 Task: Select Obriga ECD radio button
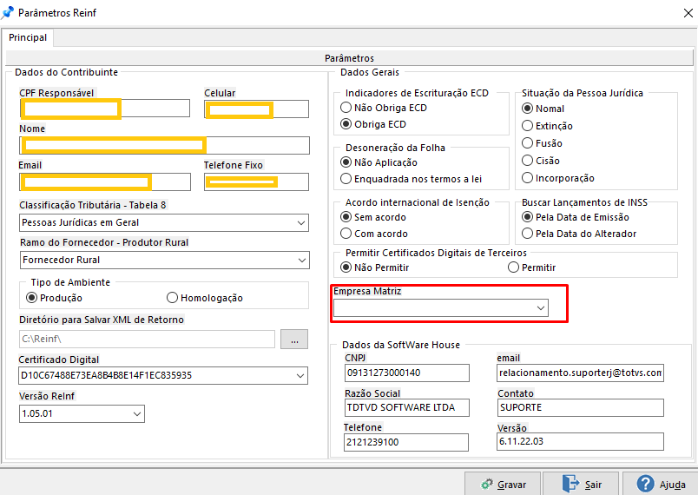coord(346,124)
